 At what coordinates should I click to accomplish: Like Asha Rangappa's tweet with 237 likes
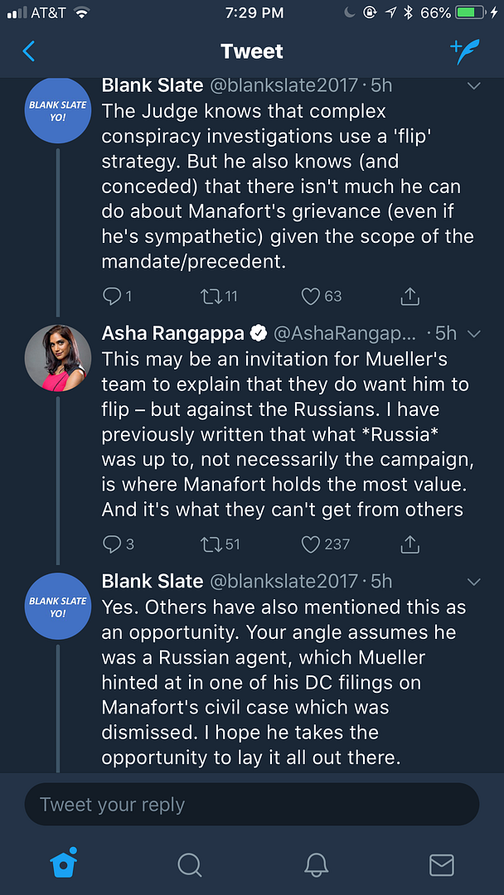(x=310, y=544)
